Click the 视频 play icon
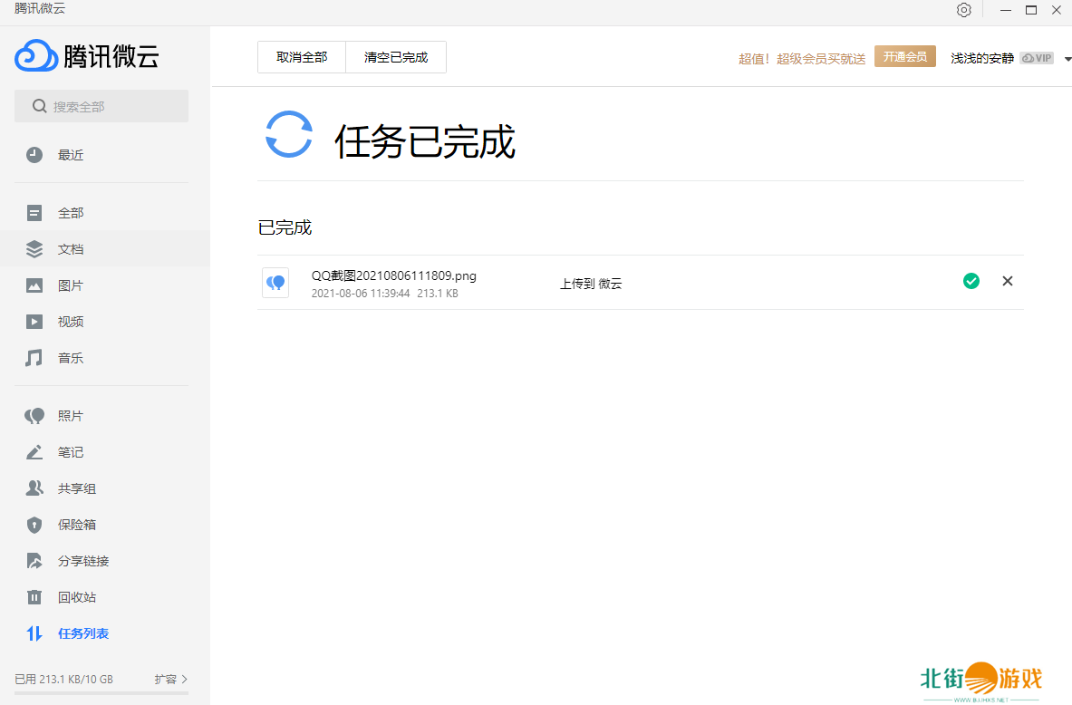The height and width of the screenshot is (705, 1072). coord(34,322)
